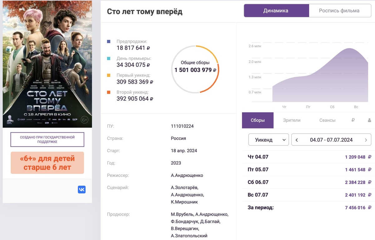Click the Создано при государственной поддержке button

point(47,139)
